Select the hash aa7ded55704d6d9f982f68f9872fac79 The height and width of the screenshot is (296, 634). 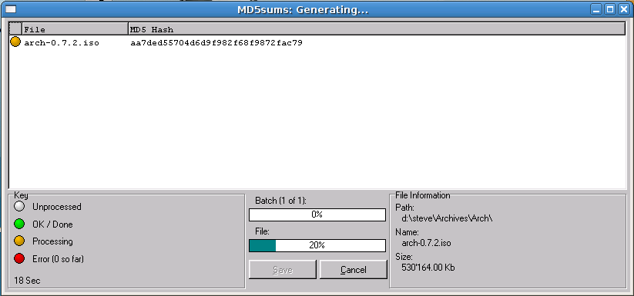click(x=216, y=43)
